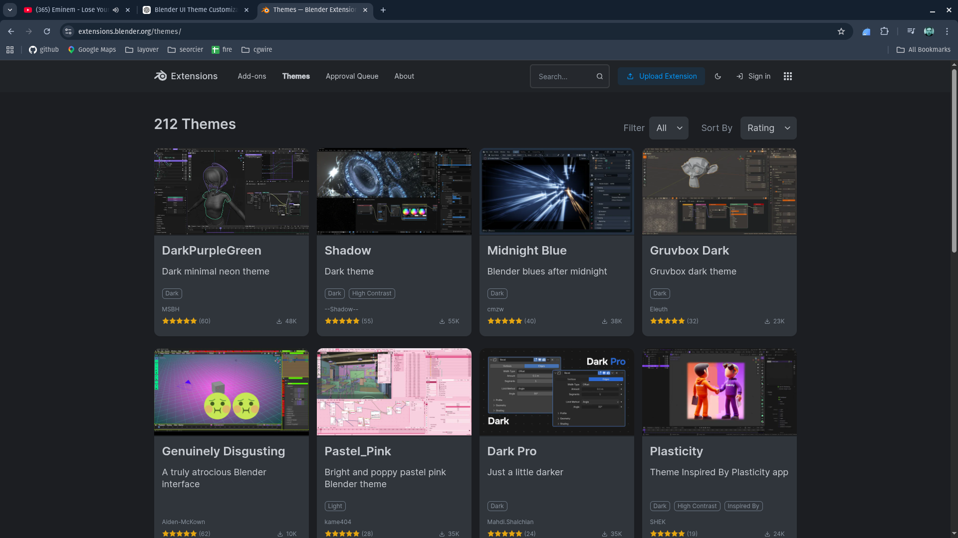
Task: Click the search magnifier icon
Action: (x=599, y=76)
